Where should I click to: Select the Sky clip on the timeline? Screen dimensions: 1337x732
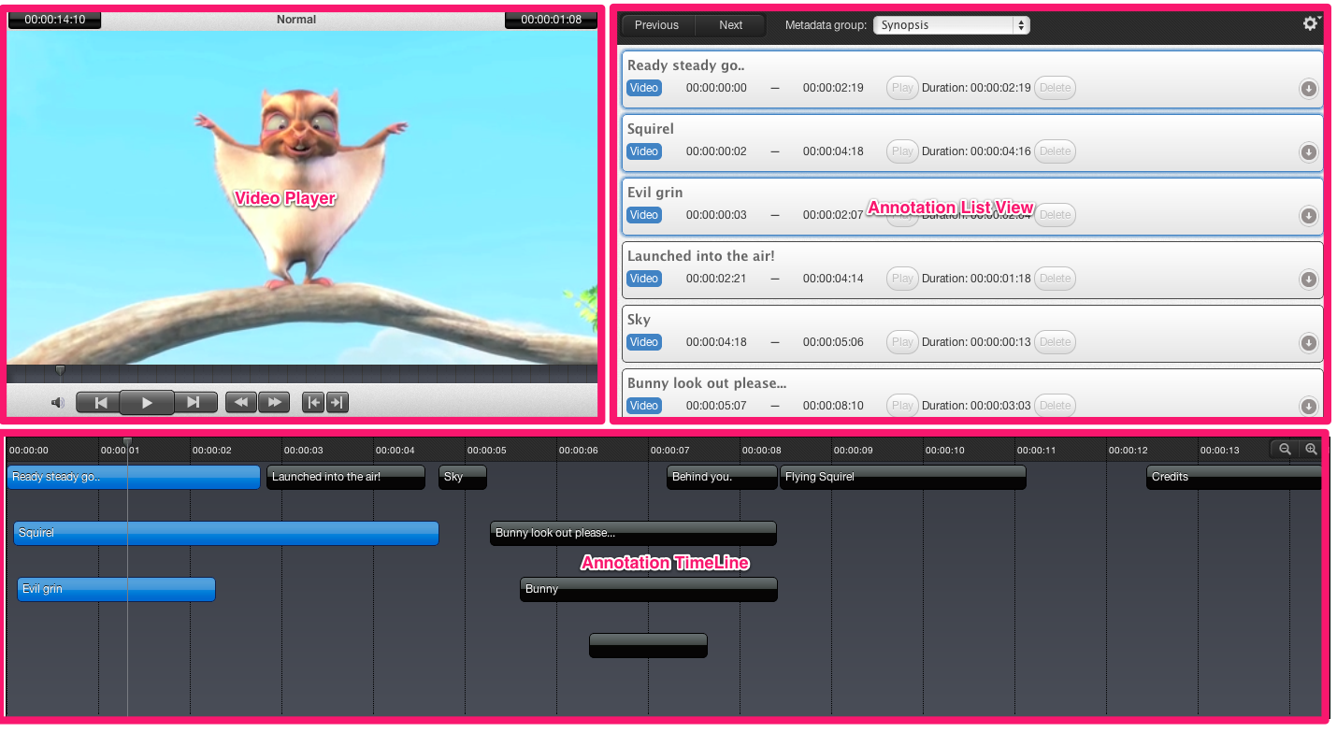pos(463,478)
